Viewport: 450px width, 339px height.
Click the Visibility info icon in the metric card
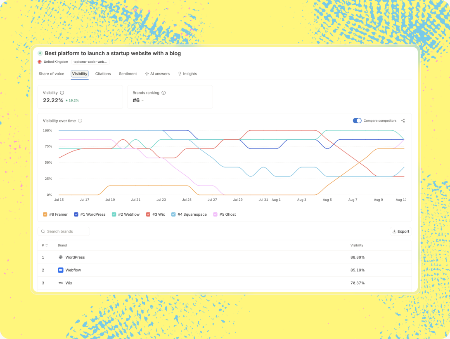[62, 93]
